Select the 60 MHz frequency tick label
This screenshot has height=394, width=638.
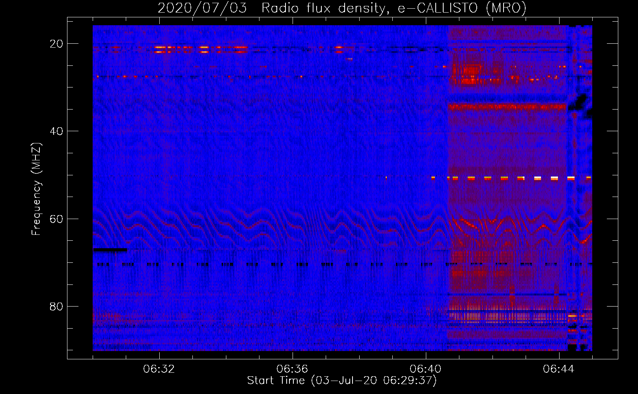[x=56, y=219]
